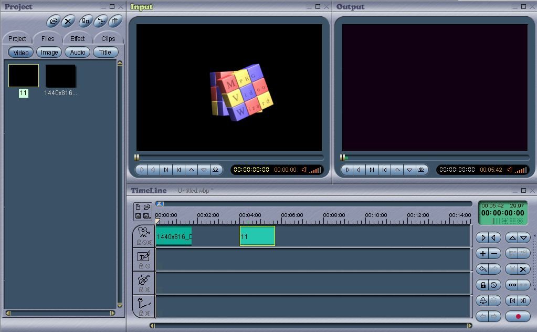Toggle the lock on the music track

pos(141,289)
